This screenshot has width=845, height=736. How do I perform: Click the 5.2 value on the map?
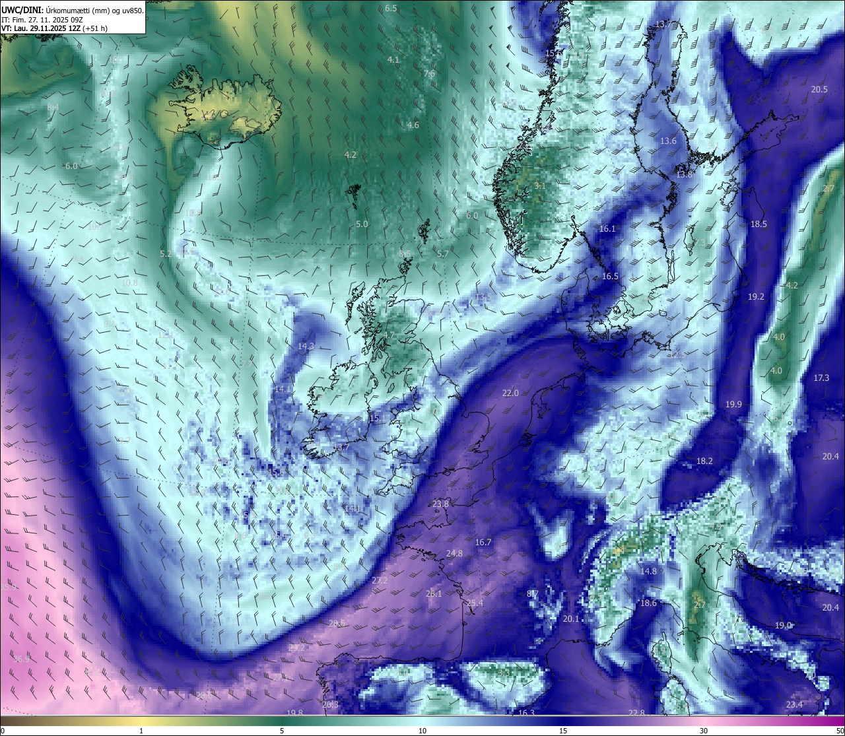pyautogui.click(x=166, y=253)
